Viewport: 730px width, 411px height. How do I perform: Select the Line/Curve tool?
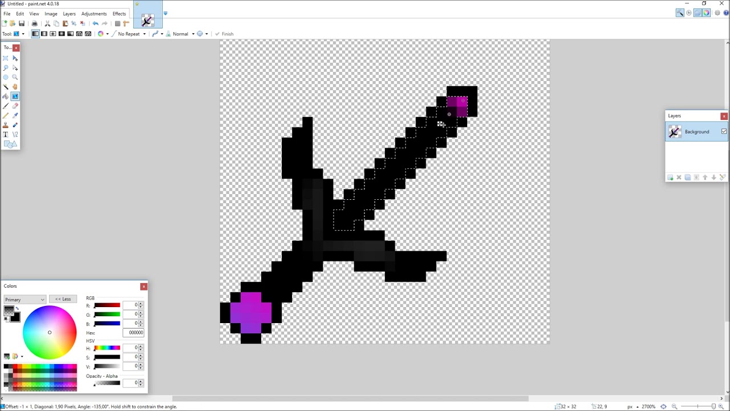(15, 135)
